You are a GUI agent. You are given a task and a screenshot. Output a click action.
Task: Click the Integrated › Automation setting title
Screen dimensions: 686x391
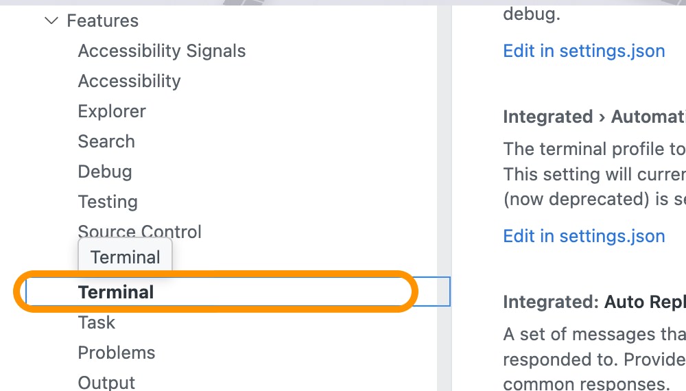pos(594,117)
